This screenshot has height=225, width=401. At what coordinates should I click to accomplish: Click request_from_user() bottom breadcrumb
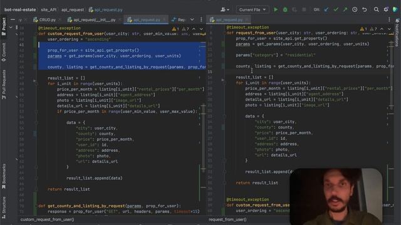click(227, 219)
